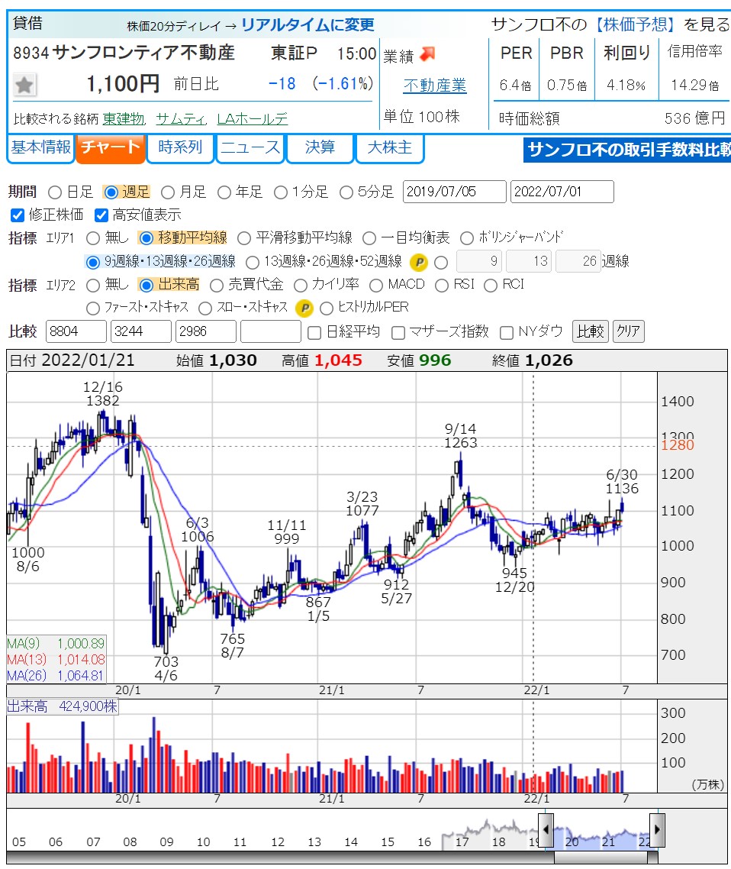The width and height of the screenshot is (731, 869).
Task: Uncheck the 修正株価 checkbox
Action: 18,215
